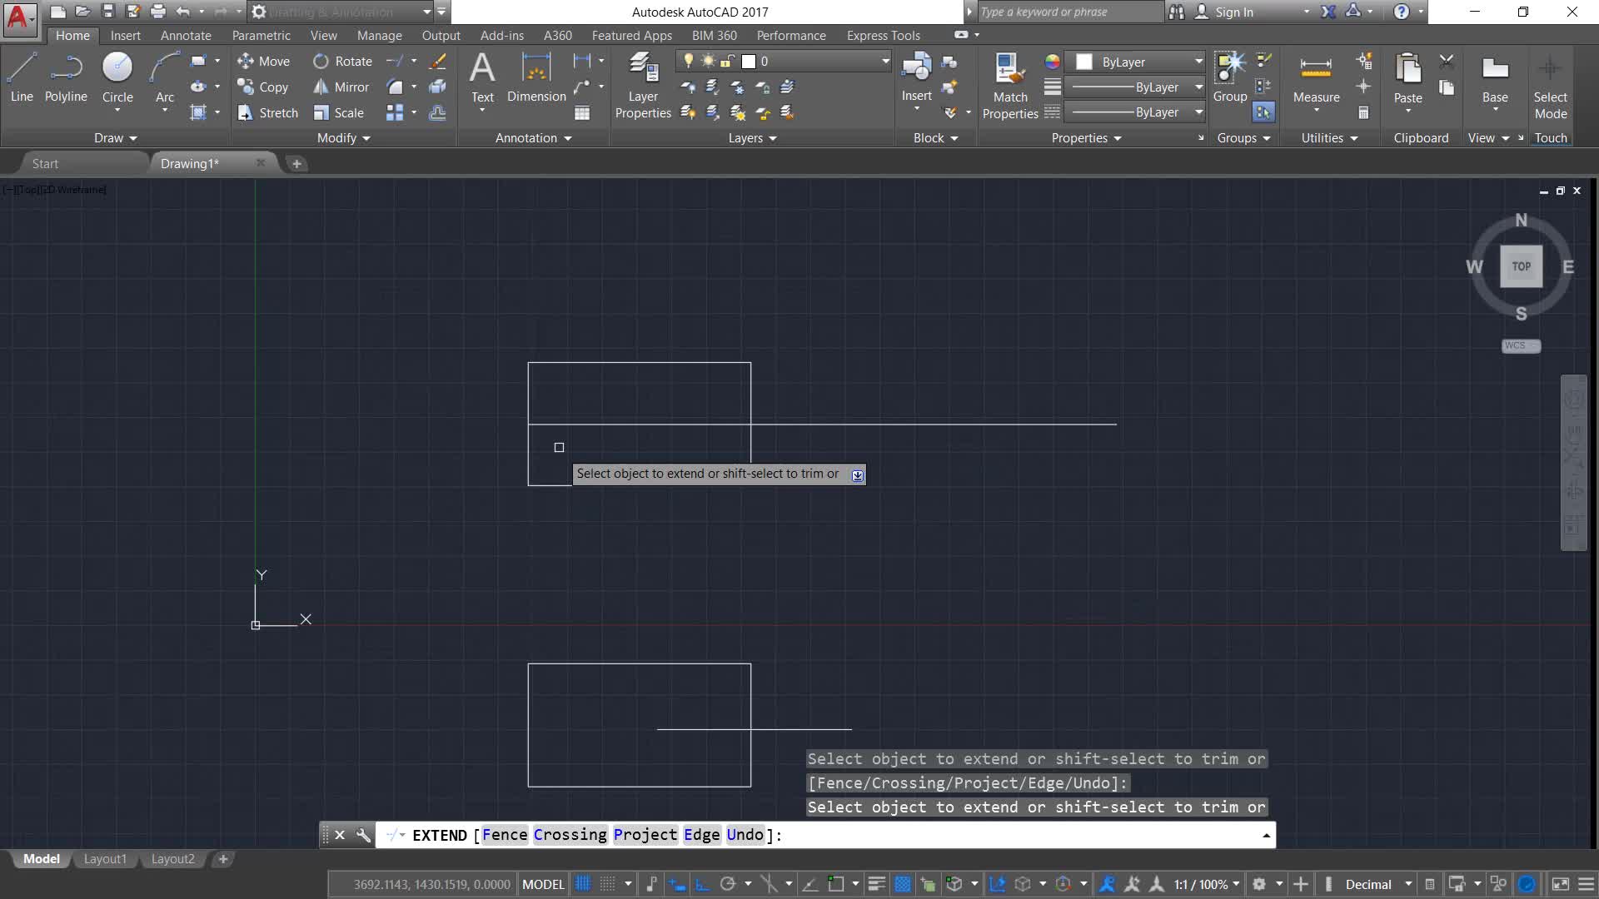The image size is (1599, 899).
Task: Toggle snap mode in status bar
Action: [x=608, y=884]
